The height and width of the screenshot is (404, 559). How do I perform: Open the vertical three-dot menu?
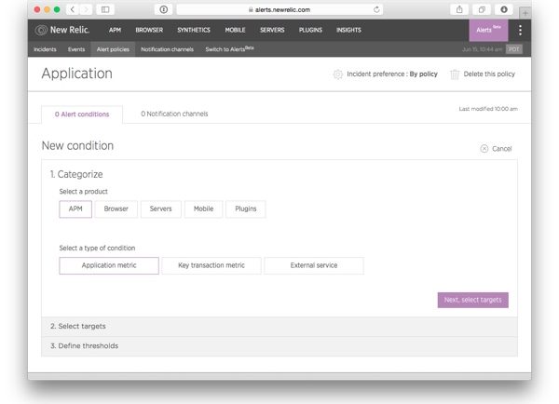point(520,30)
